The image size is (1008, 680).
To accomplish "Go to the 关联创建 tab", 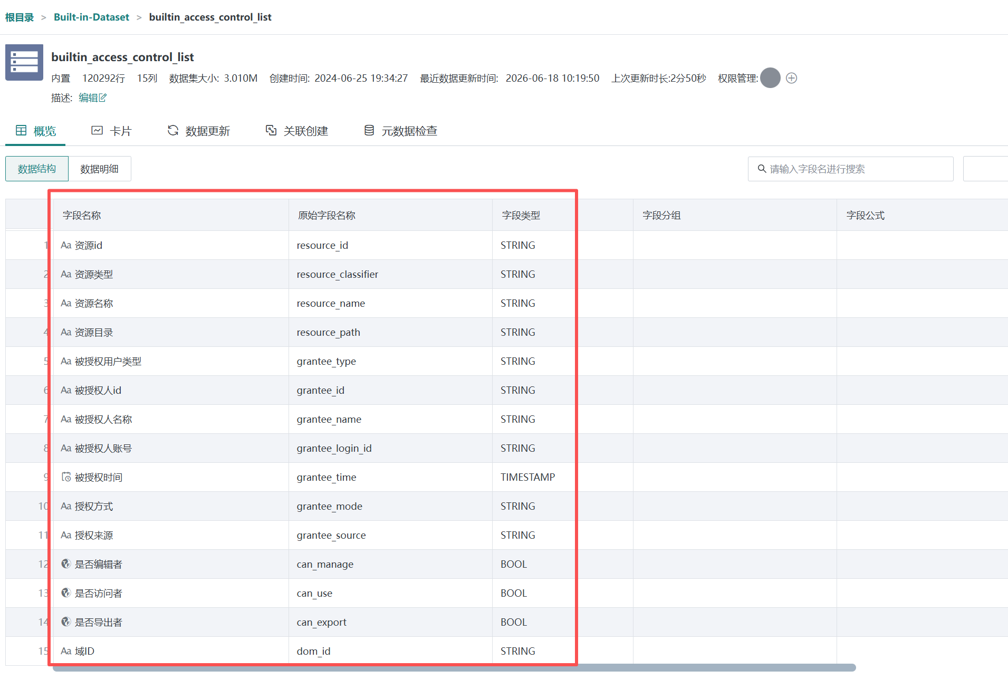I will pos(296,131).
